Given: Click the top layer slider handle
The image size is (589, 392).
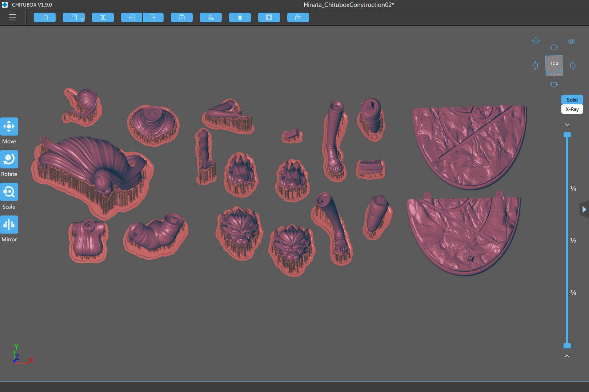Looking at the screenshot, I should click(x=567, y=135).
